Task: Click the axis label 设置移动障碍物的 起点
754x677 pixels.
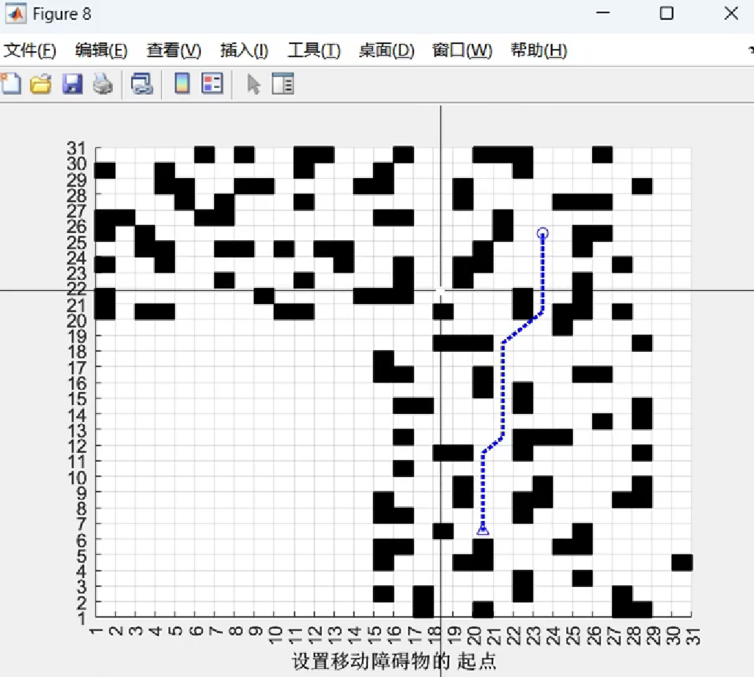Action: tap(394, 661)
